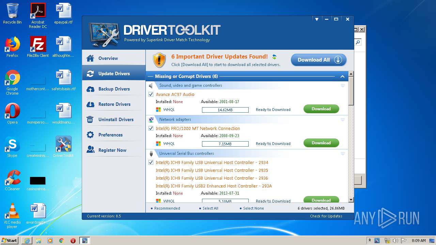The image size is (436, 245).
Task: Click the taskbar clock showing 8:09 AM
Action: click(419, 241)
